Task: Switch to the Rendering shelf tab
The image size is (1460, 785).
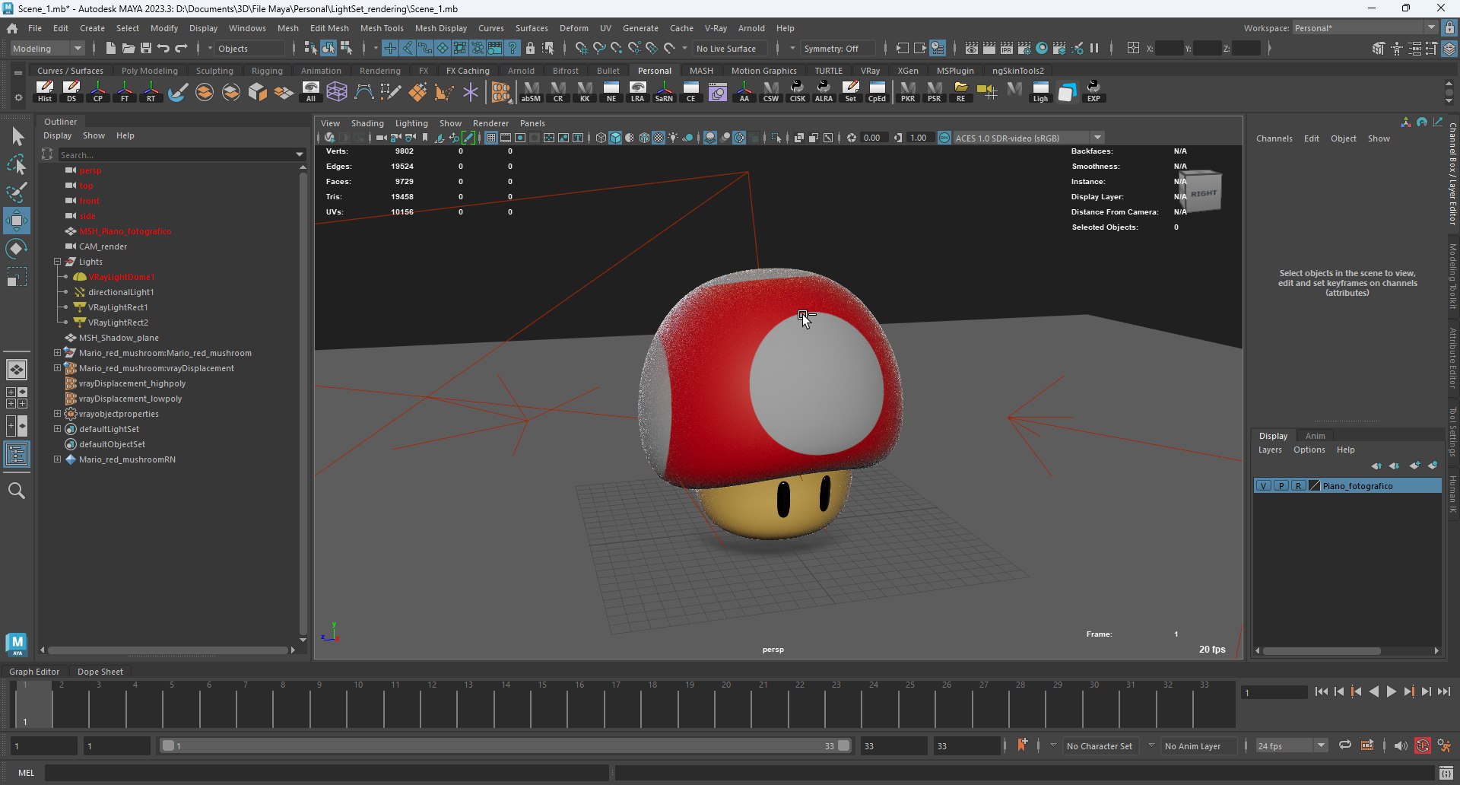Action: pos(379,71)
